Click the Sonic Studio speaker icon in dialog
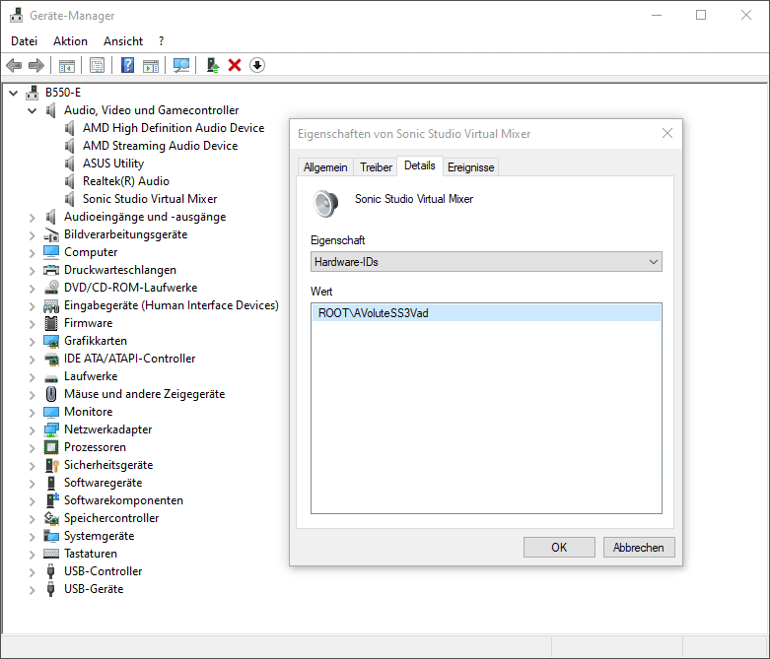Image resolution: width=770 pixels, height=659 pixels. pos(326,203)
